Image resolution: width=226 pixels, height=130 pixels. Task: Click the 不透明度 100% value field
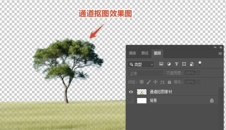coord(190,73)
